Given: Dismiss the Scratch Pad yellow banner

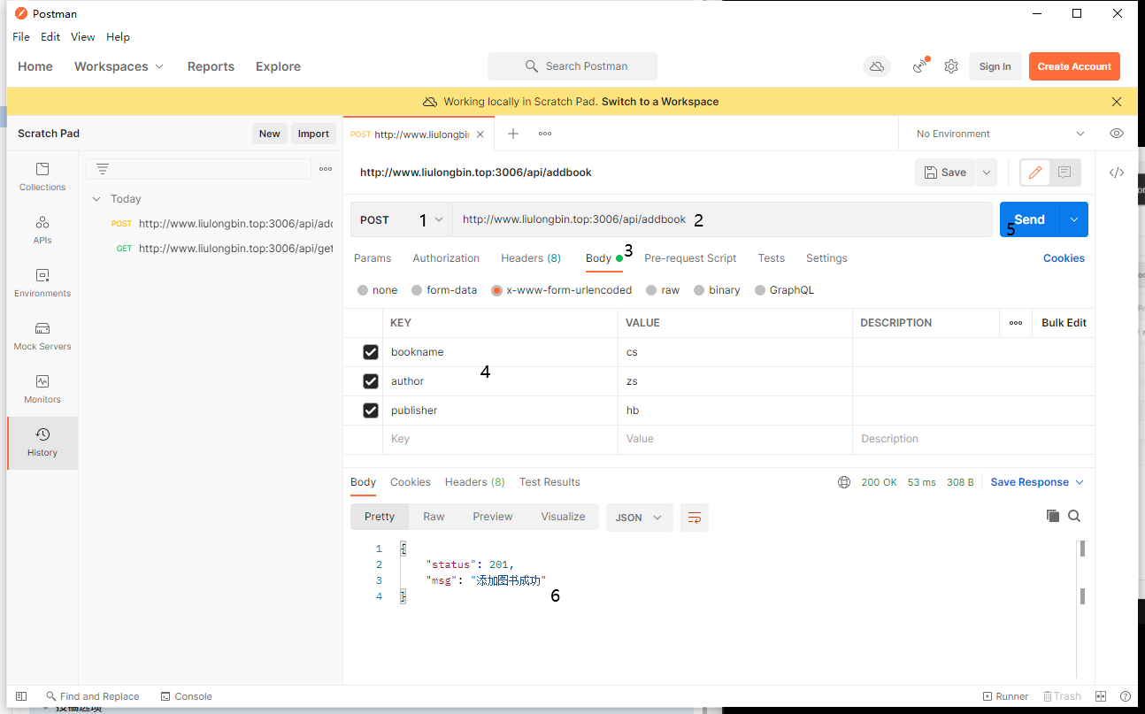Looking at the screenshot, I should pyautogui.click(x=1117, y=102).
